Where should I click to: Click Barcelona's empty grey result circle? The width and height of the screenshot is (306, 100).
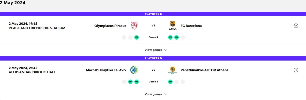pyautogui.click(x=183, y=37)
